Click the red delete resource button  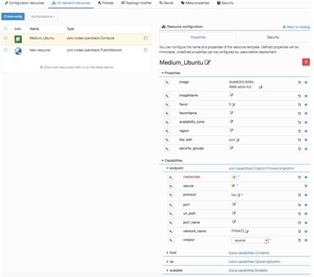[306, 62]
